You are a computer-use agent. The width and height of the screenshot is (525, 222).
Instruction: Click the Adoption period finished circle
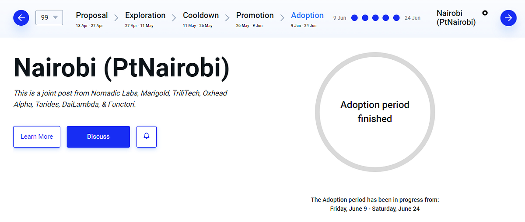pyautogui.click(x=375, y=112)
